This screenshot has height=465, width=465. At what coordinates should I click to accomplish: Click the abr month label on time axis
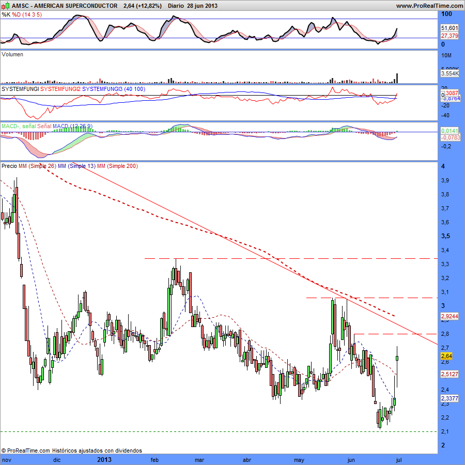point(247,460)
